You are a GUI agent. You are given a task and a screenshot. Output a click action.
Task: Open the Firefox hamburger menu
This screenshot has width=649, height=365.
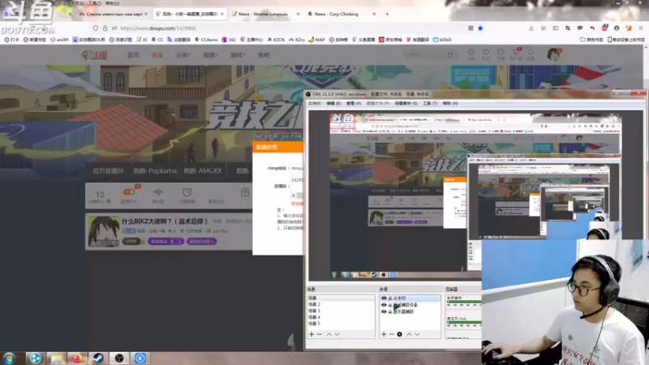pyautogui.click(x=641, y=28)
